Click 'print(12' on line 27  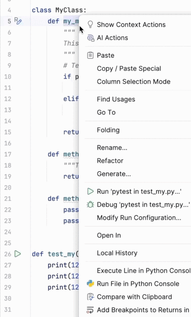63,265
